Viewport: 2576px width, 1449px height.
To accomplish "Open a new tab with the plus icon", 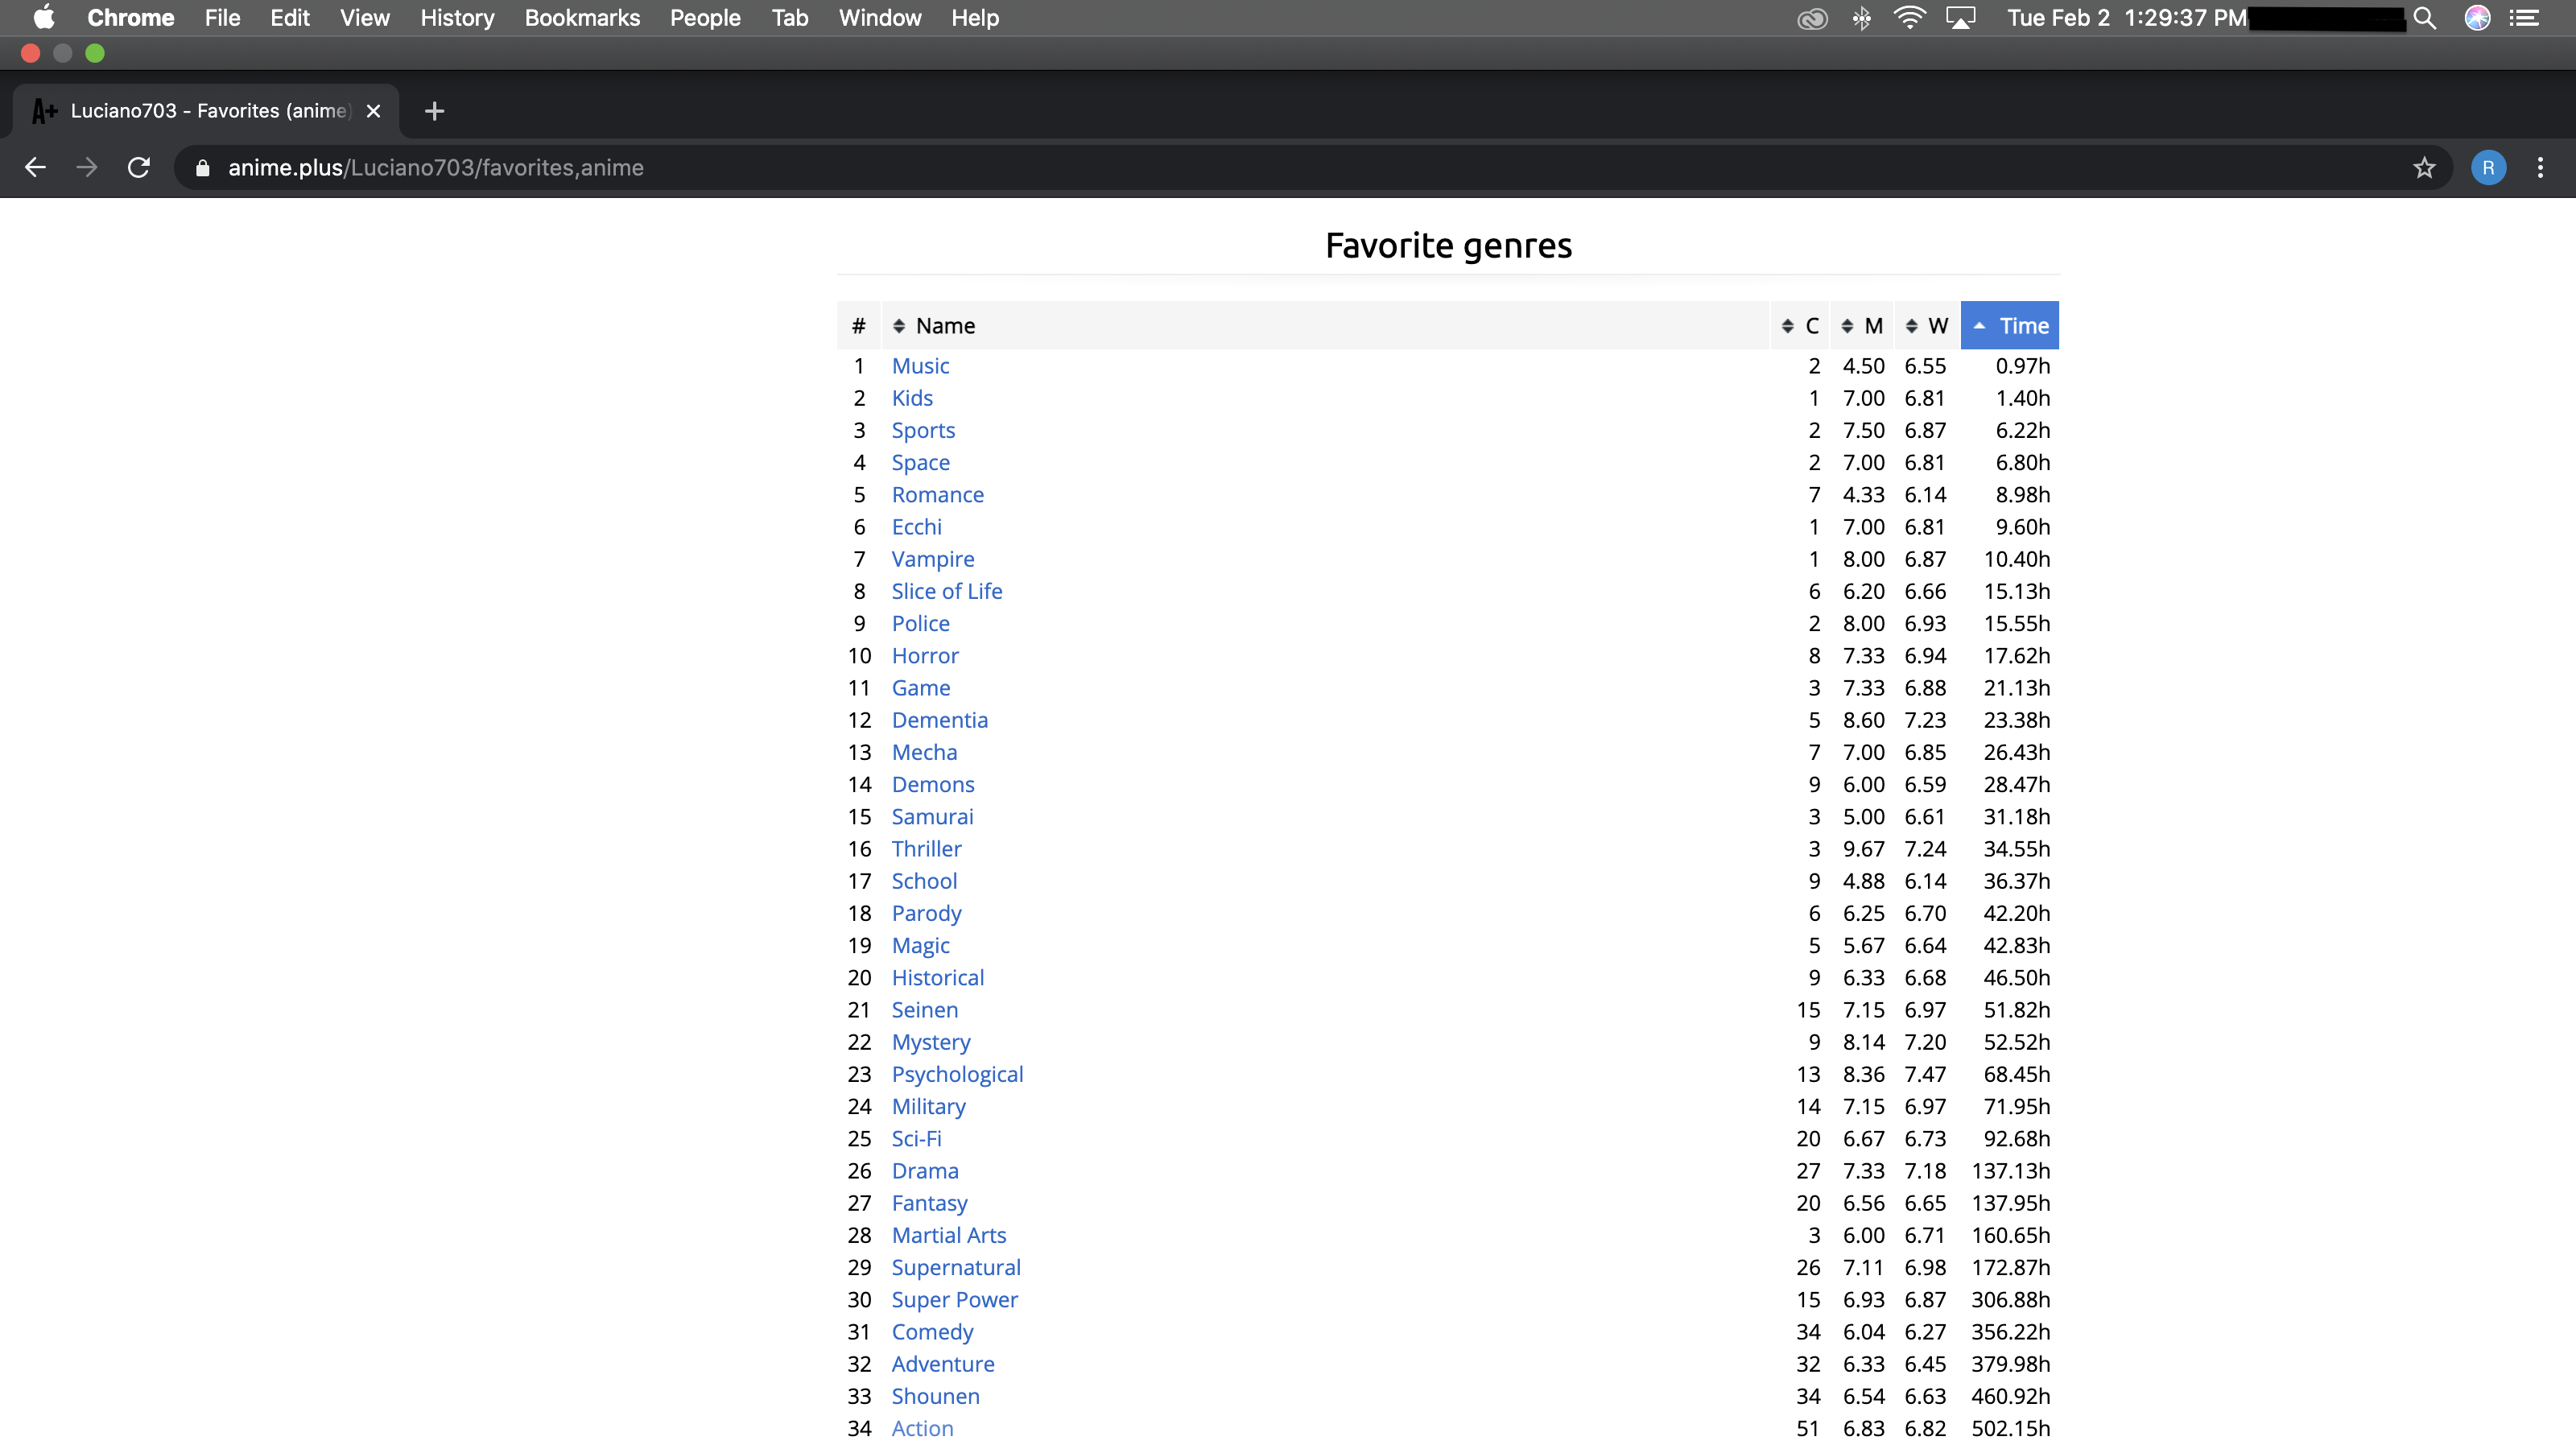I will [x=434, y=111].
